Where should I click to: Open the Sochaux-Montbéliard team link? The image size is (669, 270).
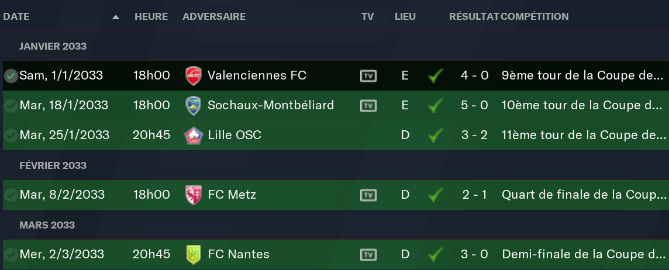tap(271, 106)
